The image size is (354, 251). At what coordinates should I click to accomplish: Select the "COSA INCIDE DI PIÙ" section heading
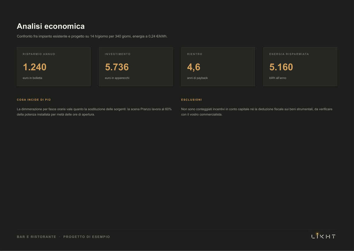coord(34,100)
